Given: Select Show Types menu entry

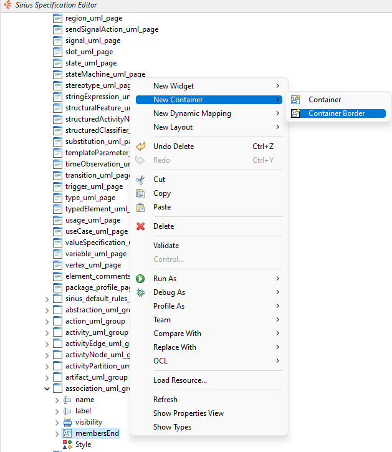Looking at the screenshot, I should (209, 427).
